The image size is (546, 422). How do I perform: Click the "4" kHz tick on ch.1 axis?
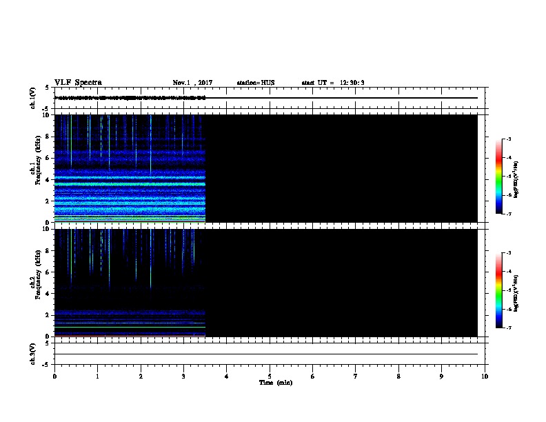coord(48,180)
